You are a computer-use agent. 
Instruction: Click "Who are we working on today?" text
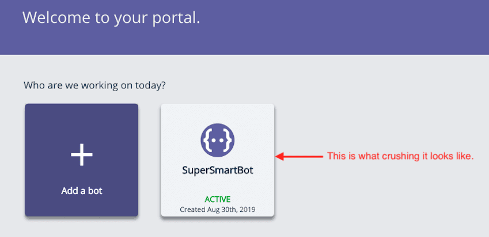pyautogui.click(x=94, y=86)
